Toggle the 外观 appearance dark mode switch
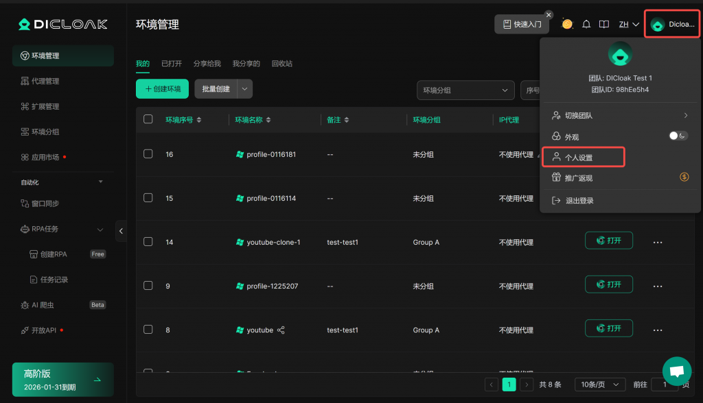703x403 pixels. [x=678, y=136]
